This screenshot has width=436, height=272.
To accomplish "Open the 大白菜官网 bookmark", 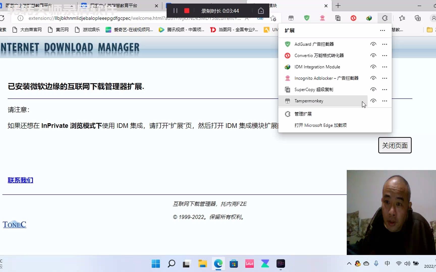I will [27, 30].
